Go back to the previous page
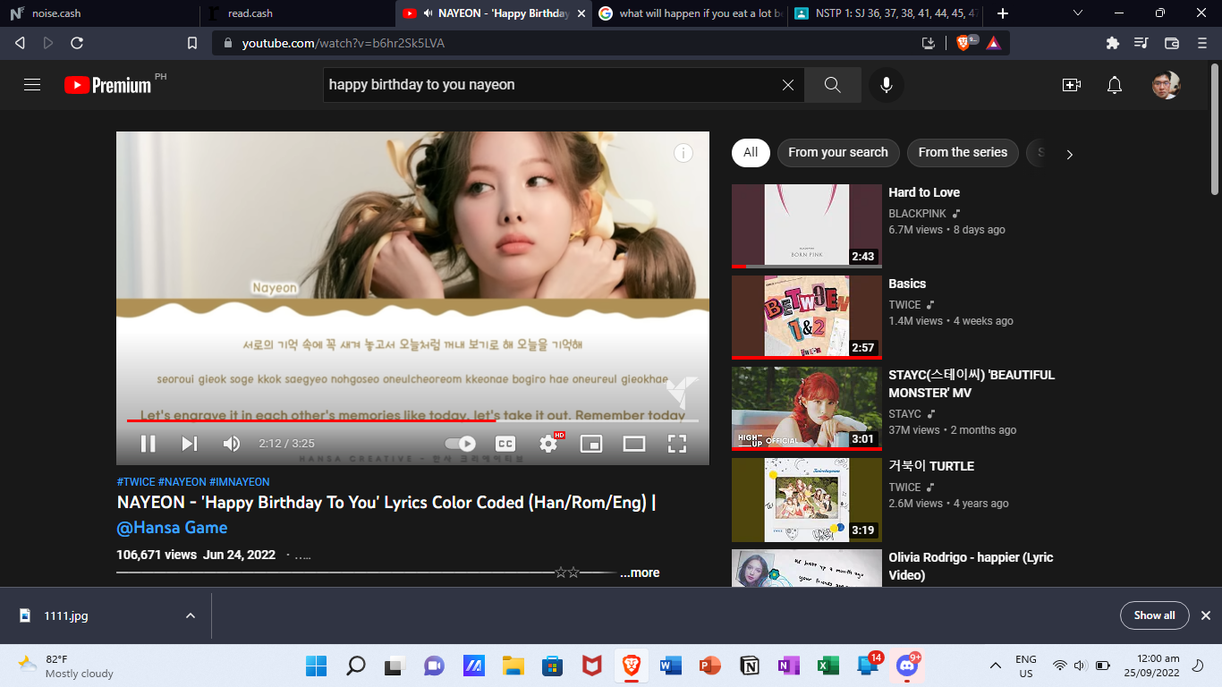 (x=20, y=42)
